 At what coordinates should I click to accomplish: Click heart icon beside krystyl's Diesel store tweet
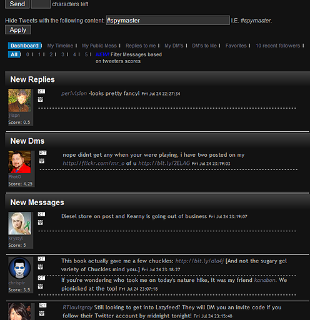pos(41,222)
